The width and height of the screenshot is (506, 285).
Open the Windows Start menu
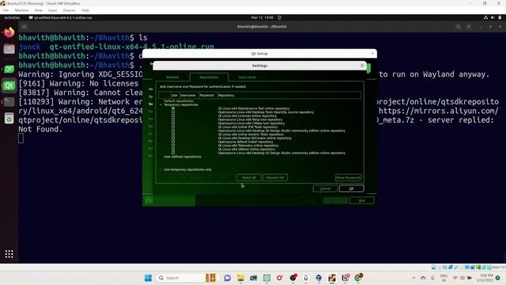click(148, 278)
